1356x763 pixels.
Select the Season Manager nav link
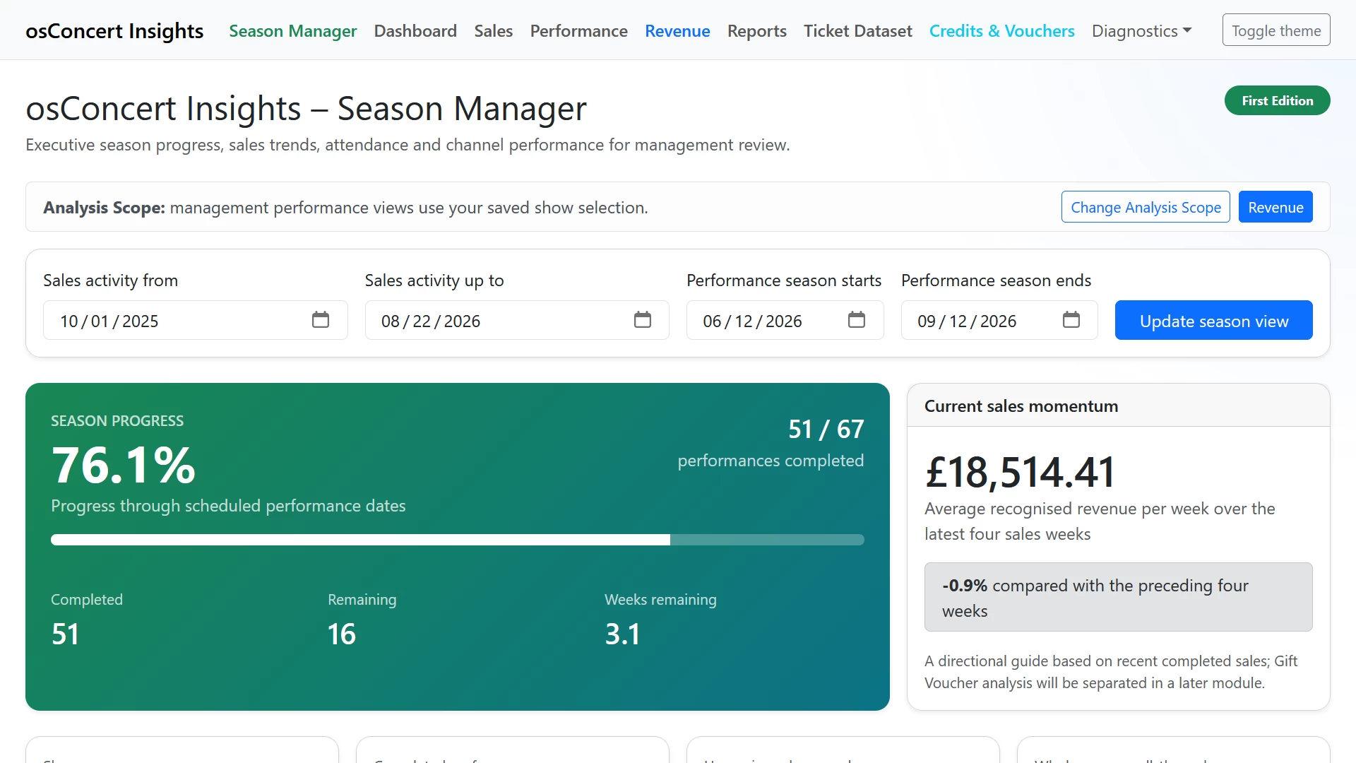pos(292,31)
